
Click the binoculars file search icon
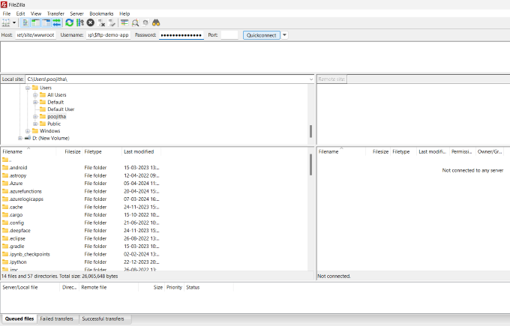click(156, 23)
